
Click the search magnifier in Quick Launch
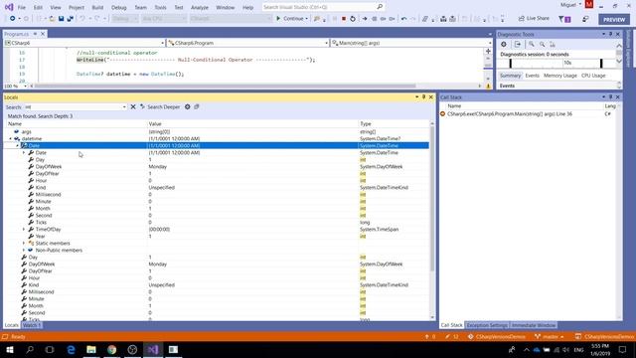[x=380, y=7]
